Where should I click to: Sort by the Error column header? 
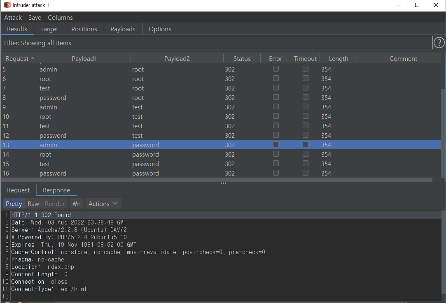276,58
